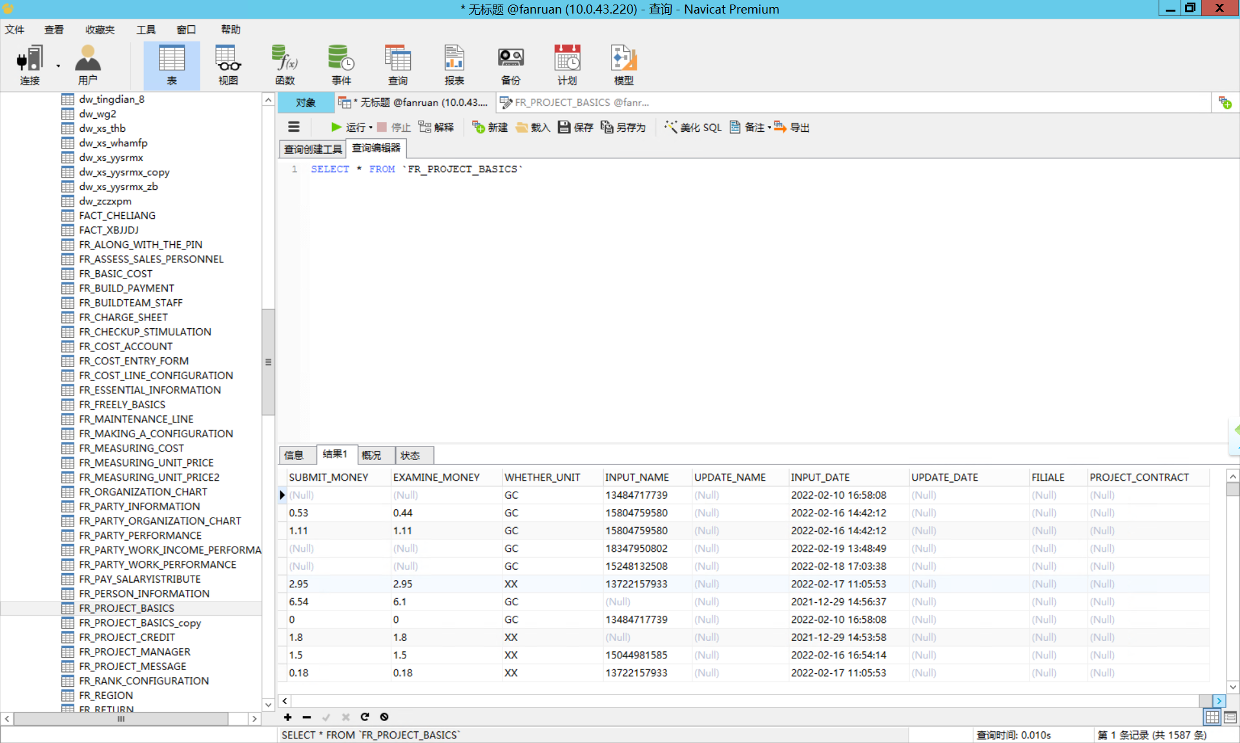Open the hamburger menu in query toolbar

[294, 127]
